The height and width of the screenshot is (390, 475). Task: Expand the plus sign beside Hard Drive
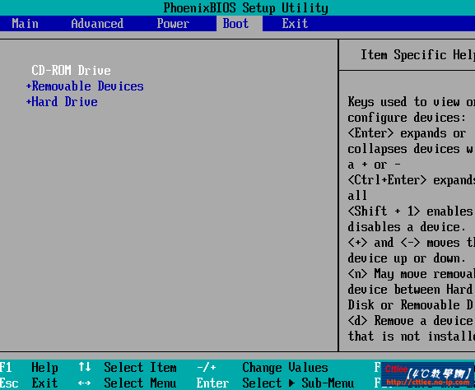pyautogui.click(x=29, y=102)
